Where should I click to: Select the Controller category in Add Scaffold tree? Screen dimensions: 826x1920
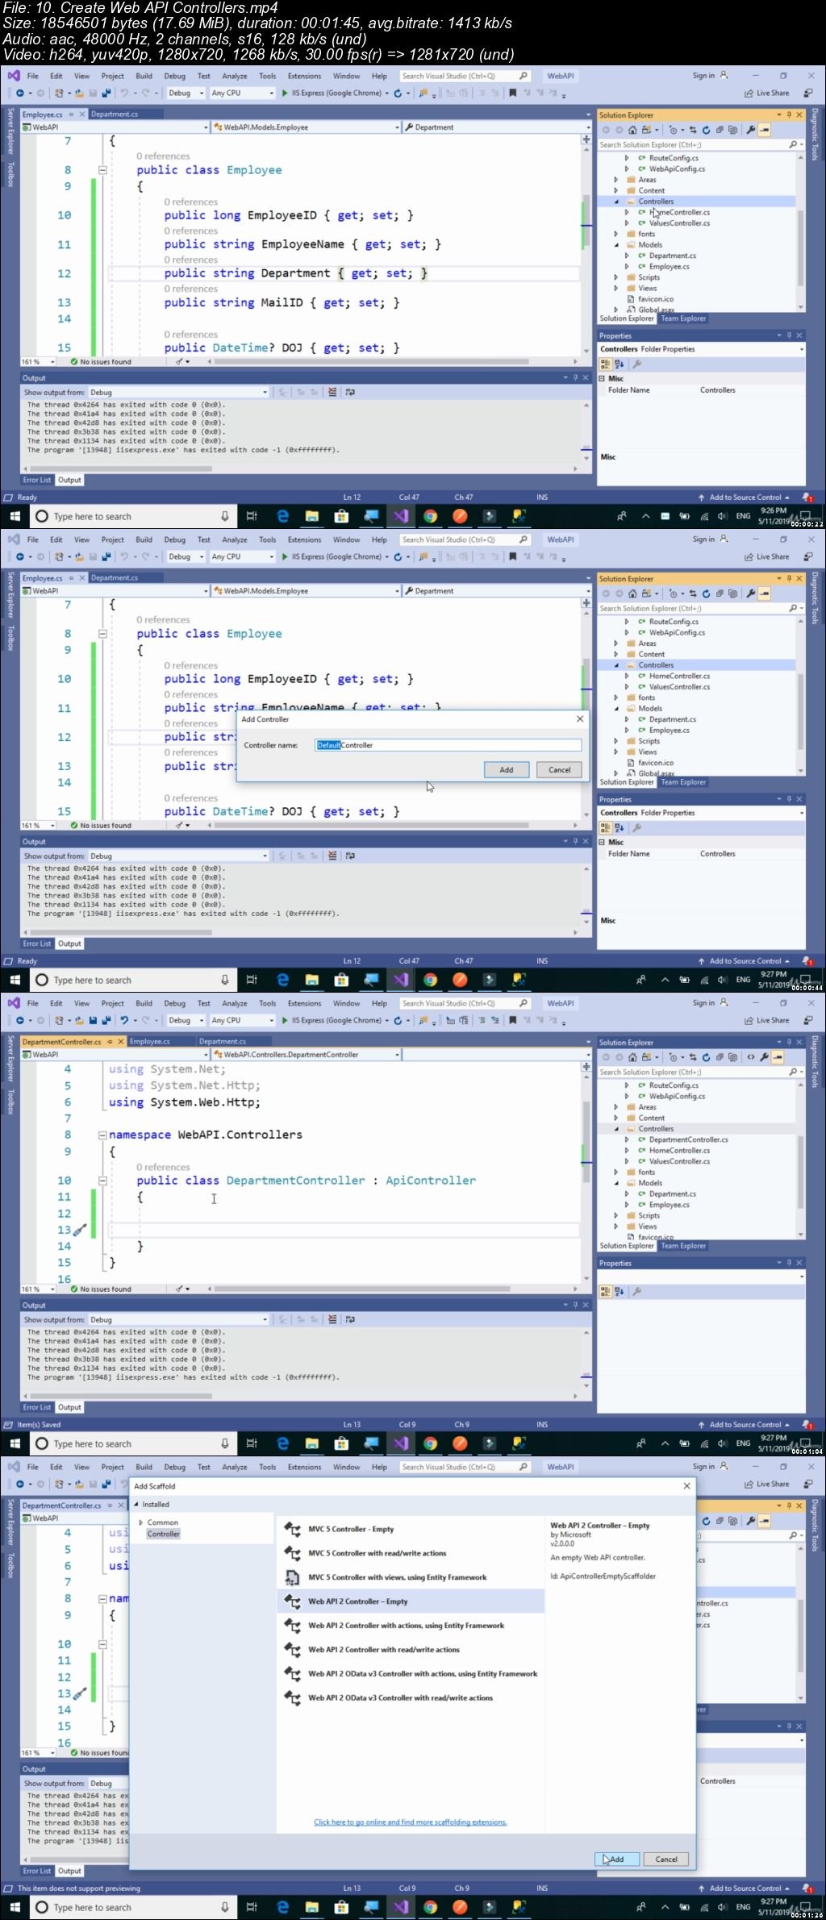click(163, 1534)
